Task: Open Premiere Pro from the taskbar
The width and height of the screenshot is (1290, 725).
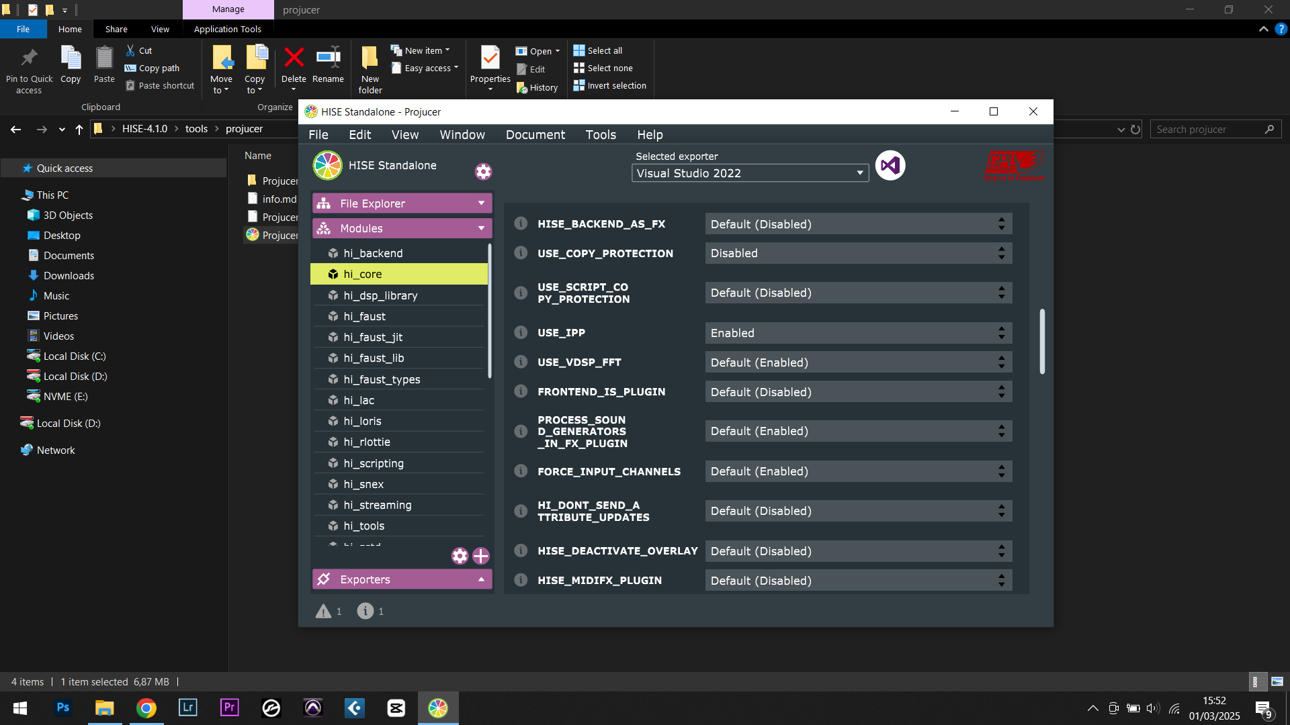Action: click(x=230, y=708)
